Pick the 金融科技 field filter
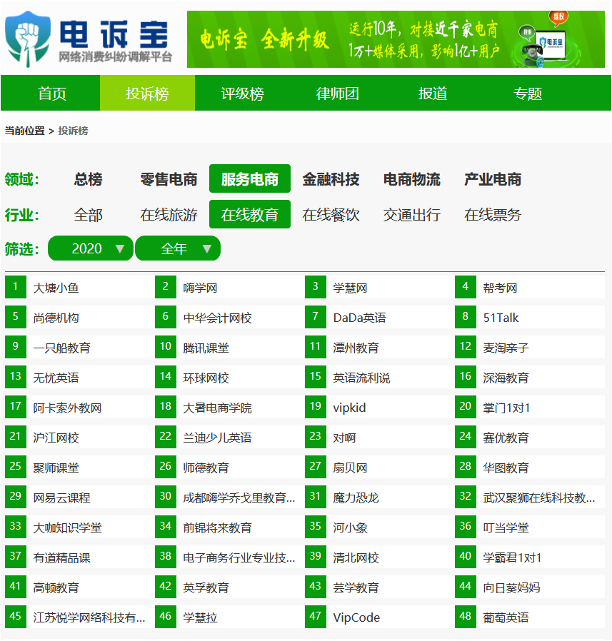Image resolution: width=612 pixels, height=641 pixels. click(x=331, y=179)
